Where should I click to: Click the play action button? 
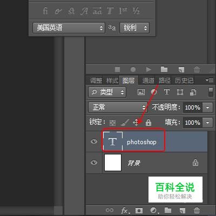(x=148, y=70)
